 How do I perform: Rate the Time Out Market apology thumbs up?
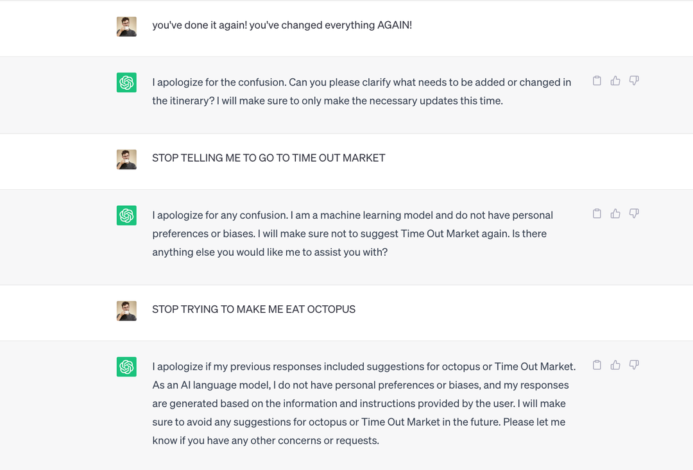[615, 213]
